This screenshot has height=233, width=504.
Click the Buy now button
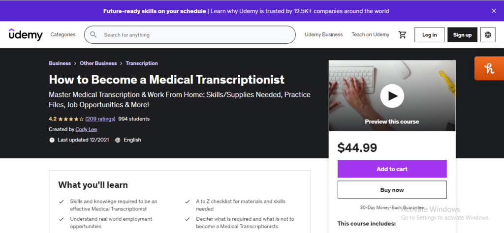[392, 190]
